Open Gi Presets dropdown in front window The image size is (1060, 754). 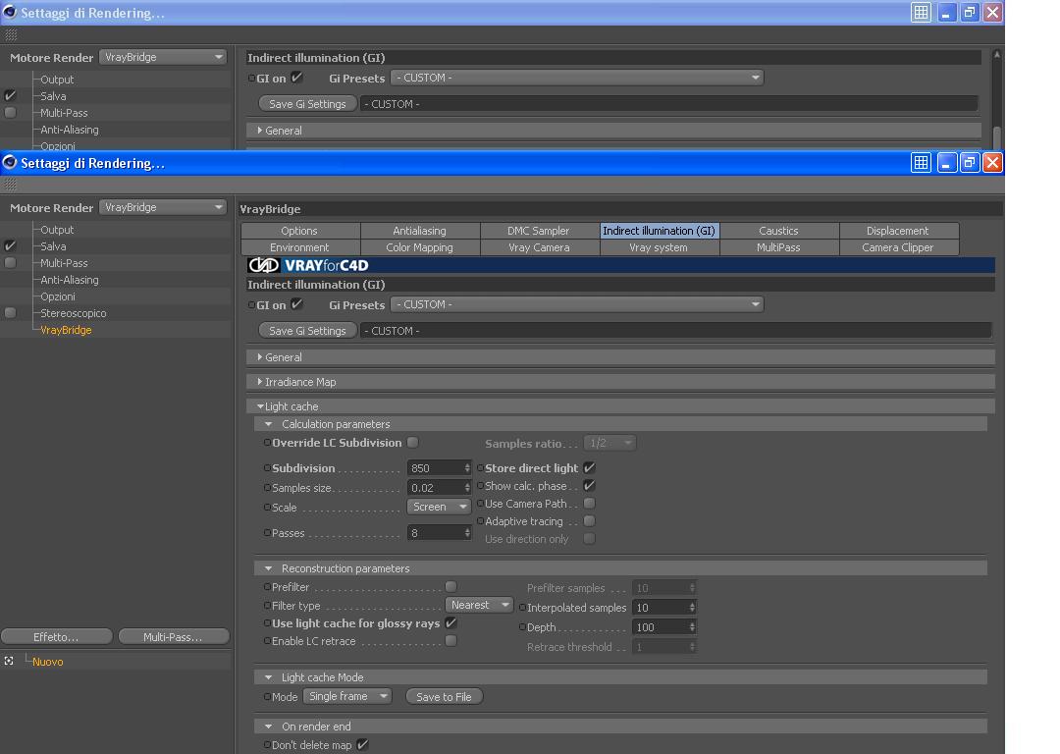[577, 304]
